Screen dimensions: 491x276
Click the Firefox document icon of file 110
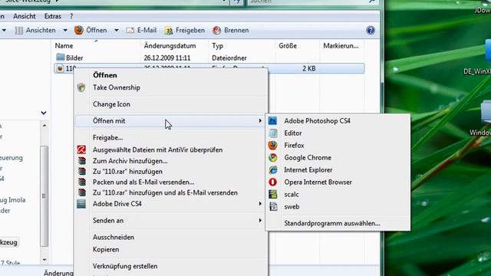point(60,68)
